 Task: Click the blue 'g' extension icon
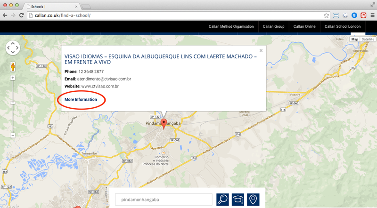tap(354, 16)
